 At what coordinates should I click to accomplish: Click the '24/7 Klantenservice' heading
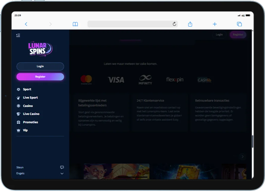coord(150,101)
